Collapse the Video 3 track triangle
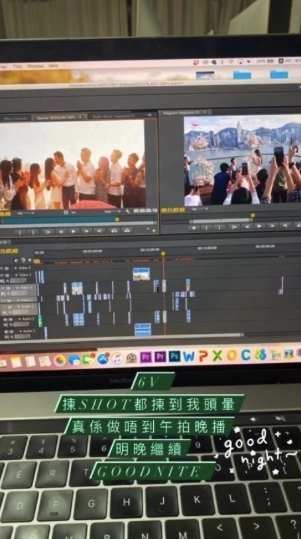 click(x=16, y=275)
